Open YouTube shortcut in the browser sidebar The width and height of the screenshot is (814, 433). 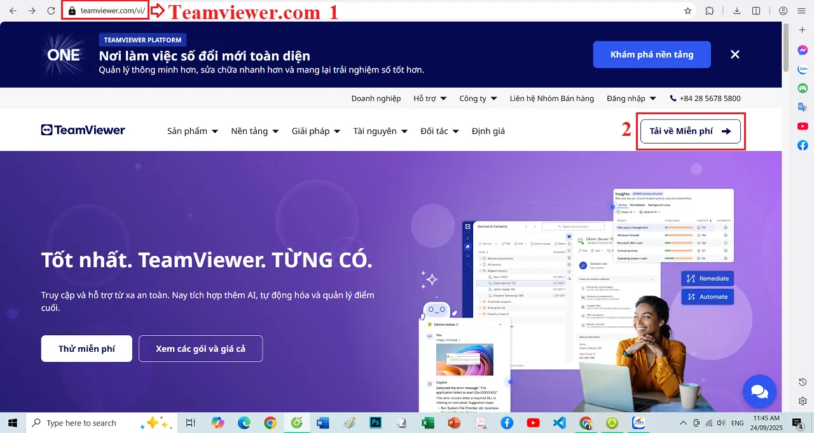[803, 126]
